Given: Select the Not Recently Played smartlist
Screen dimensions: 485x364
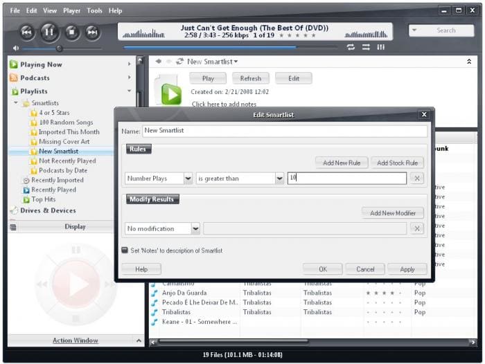Looking at the screenshot, I should [x=67, y=161].
